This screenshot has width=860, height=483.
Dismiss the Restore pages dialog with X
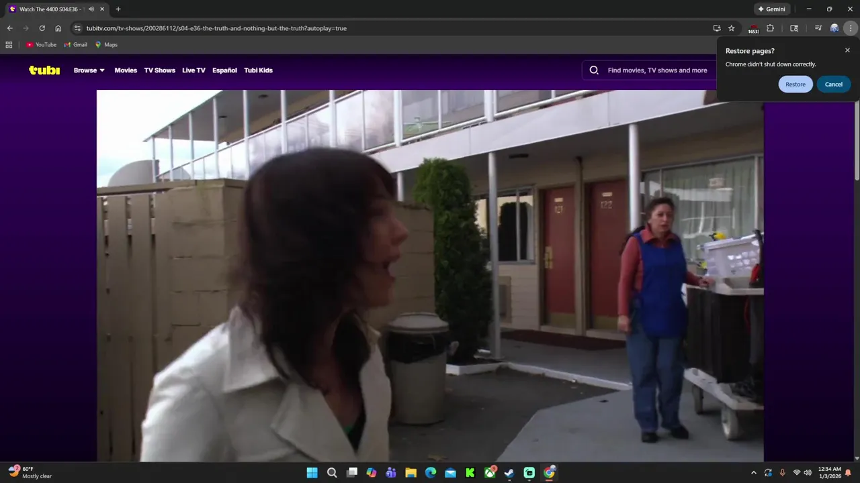click(x=847, y=50)
